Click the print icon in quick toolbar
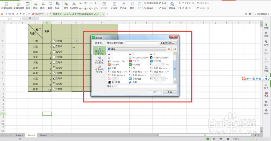Screen dimensions: 271x141 coord(13,14)
